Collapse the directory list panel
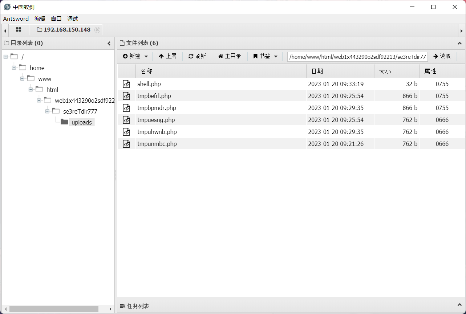The width and height of the screenshot is (466, 314). pyautogui.click(x=109, y=43)
